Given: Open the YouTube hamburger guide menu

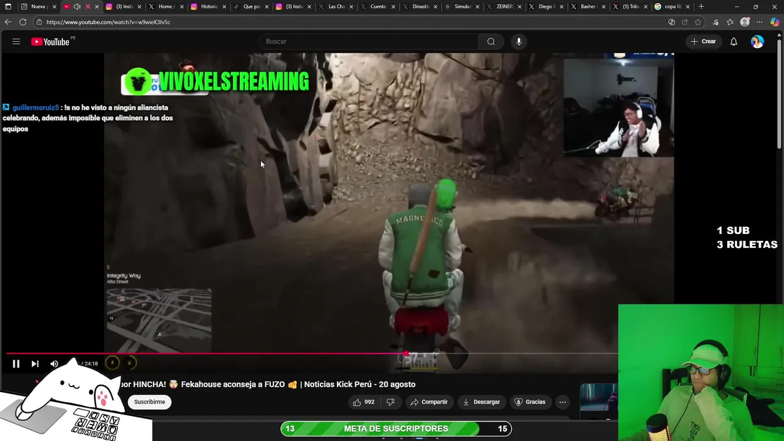Looking at the screenshot, I should point(17,42).
